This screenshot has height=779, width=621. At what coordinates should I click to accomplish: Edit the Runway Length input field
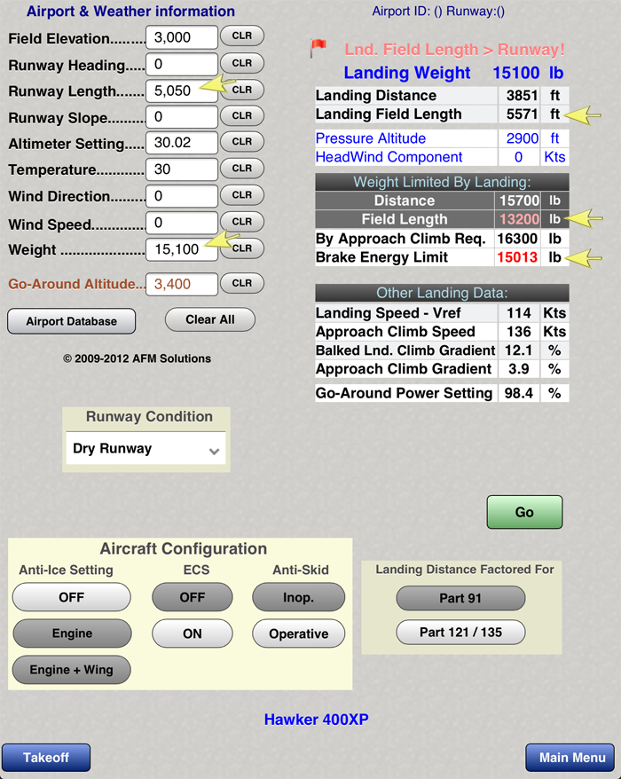coord(182,90)
